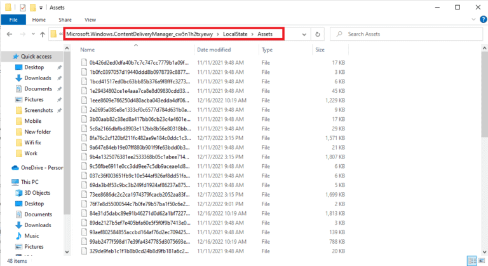Viewport: 488px width, 266px height.
Task: Click New folder quick access toolbar icon
Action: click(x=32, y=8)
